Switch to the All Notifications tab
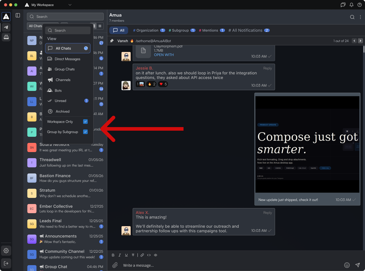Viewport: 365px width, 271px height. click(x=249, y=30)
